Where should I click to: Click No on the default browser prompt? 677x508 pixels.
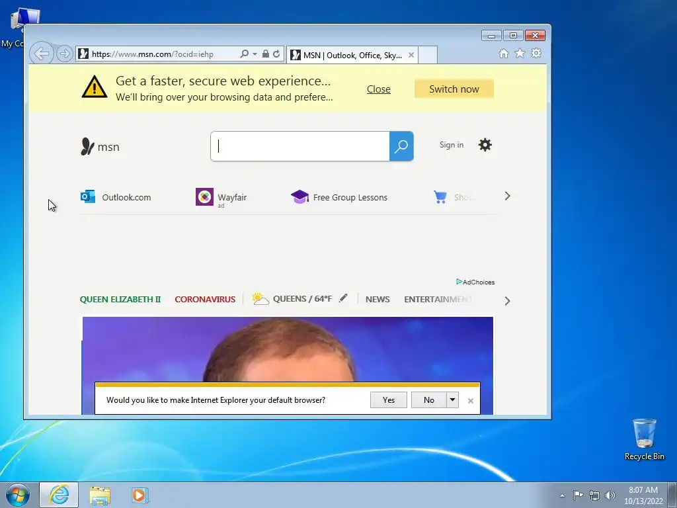click(428, 400)
